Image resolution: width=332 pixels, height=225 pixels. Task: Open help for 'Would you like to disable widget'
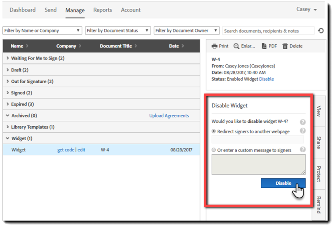click(x=303, y=122)
